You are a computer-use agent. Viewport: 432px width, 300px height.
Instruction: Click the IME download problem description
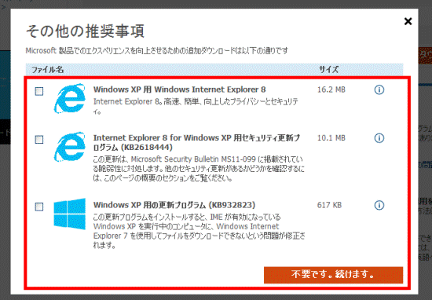coord(199,231)
